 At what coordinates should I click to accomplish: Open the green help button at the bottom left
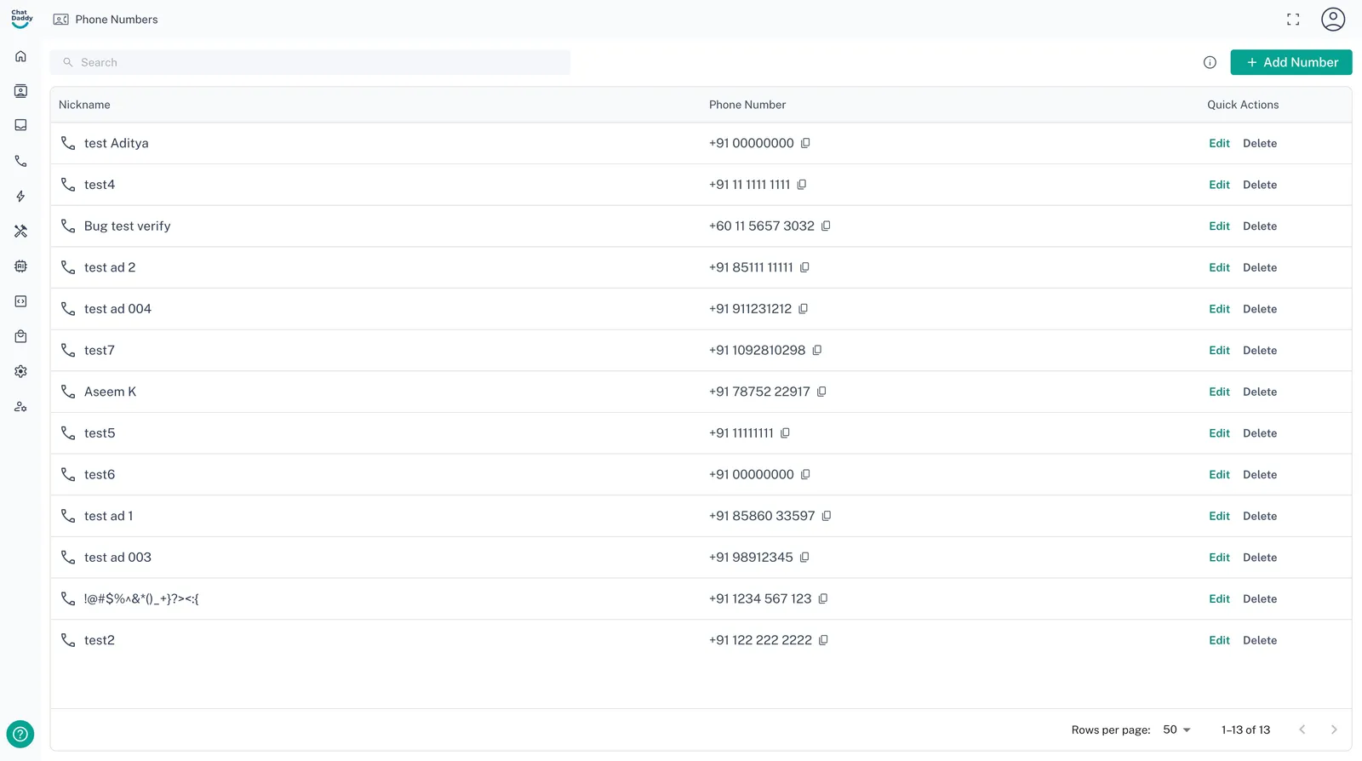click(x=20, y=734)
